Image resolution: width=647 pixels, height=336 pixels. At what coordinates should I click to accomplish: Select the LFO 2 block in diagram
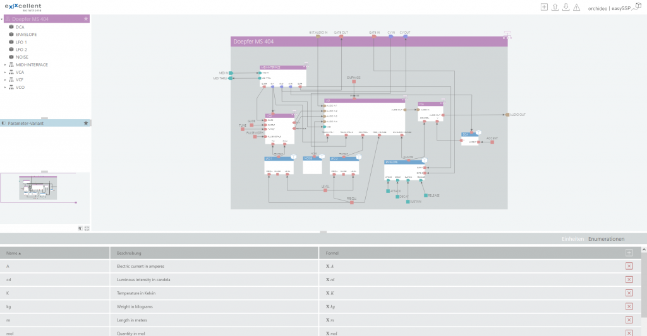tap(344, 166)
